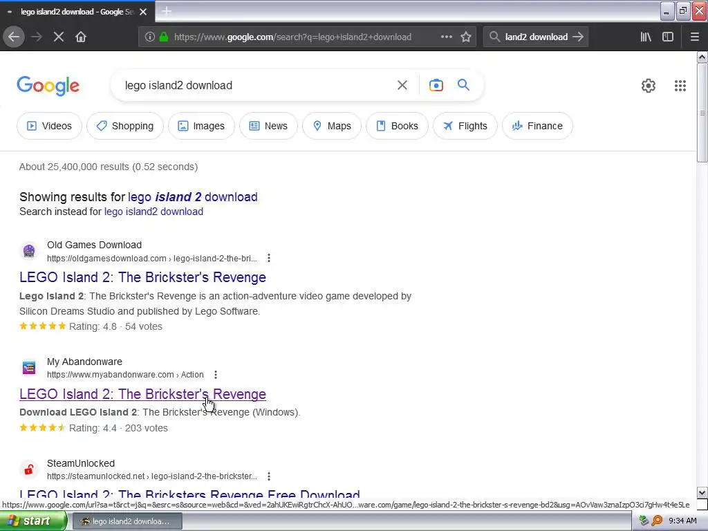
Task: Select the Finance filter
Action: [x=538, y=126]
